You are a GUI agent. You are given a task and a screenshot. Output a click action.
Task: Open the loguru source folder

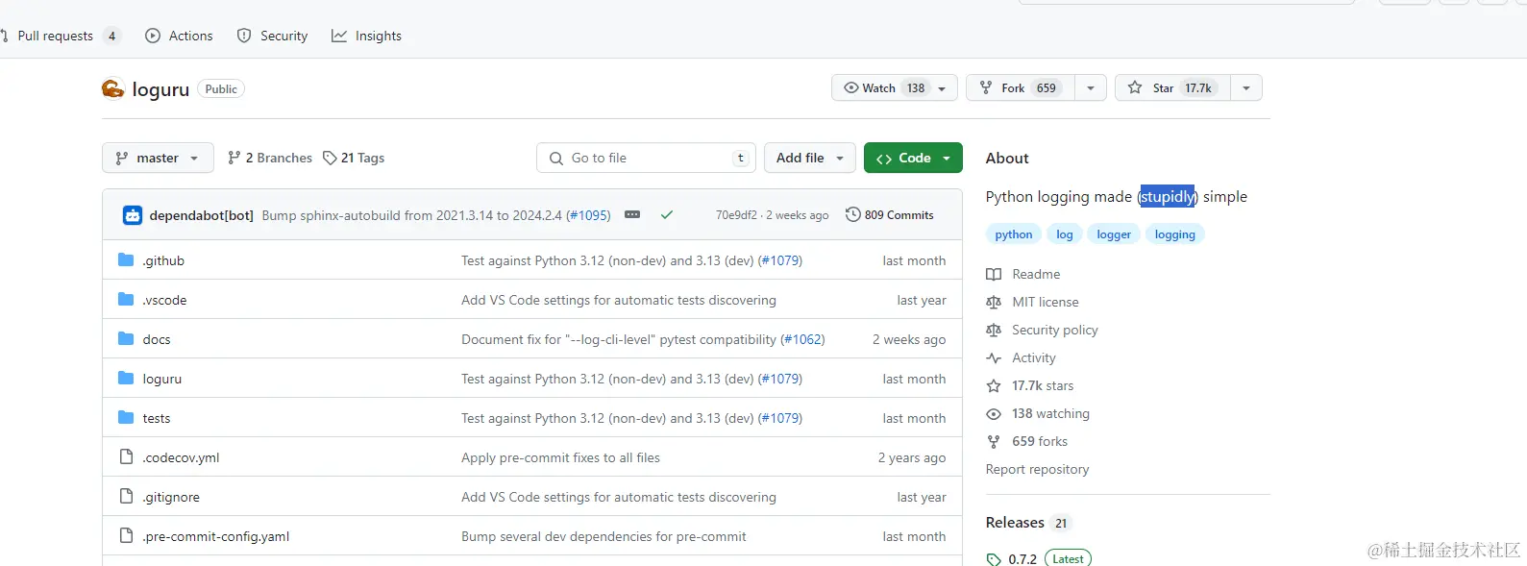click(162, 379)
